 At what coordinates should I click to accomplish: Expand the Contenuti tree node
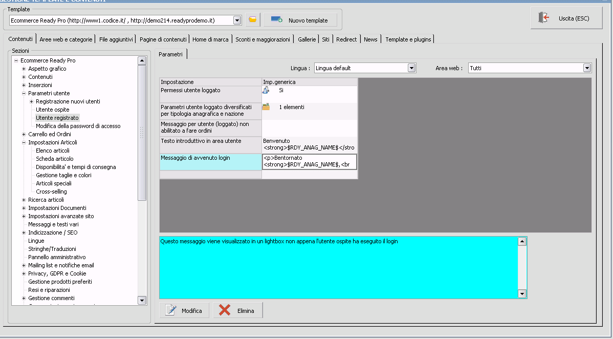click(x=24, y=77)
